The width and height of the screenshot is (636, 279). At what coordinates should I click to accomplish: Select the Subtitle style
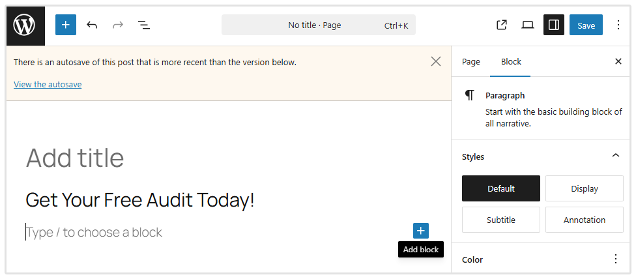point(501,220)
